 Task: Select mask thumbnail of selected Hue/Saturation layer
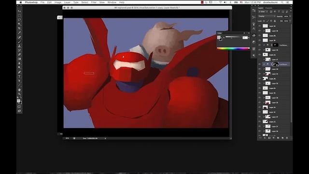[275, 64]
